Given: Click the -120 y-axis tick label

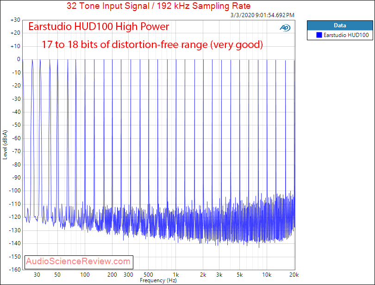Looking at the screenshot, I should point(15,217).
